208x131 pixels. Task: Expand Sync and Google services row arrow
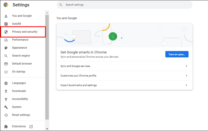[187, 66]
